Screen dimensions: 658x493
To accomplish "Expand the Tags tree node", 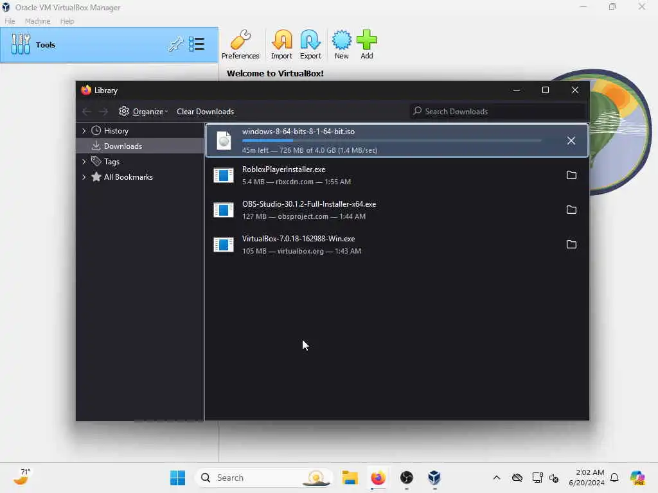I will tap(84, 161).
